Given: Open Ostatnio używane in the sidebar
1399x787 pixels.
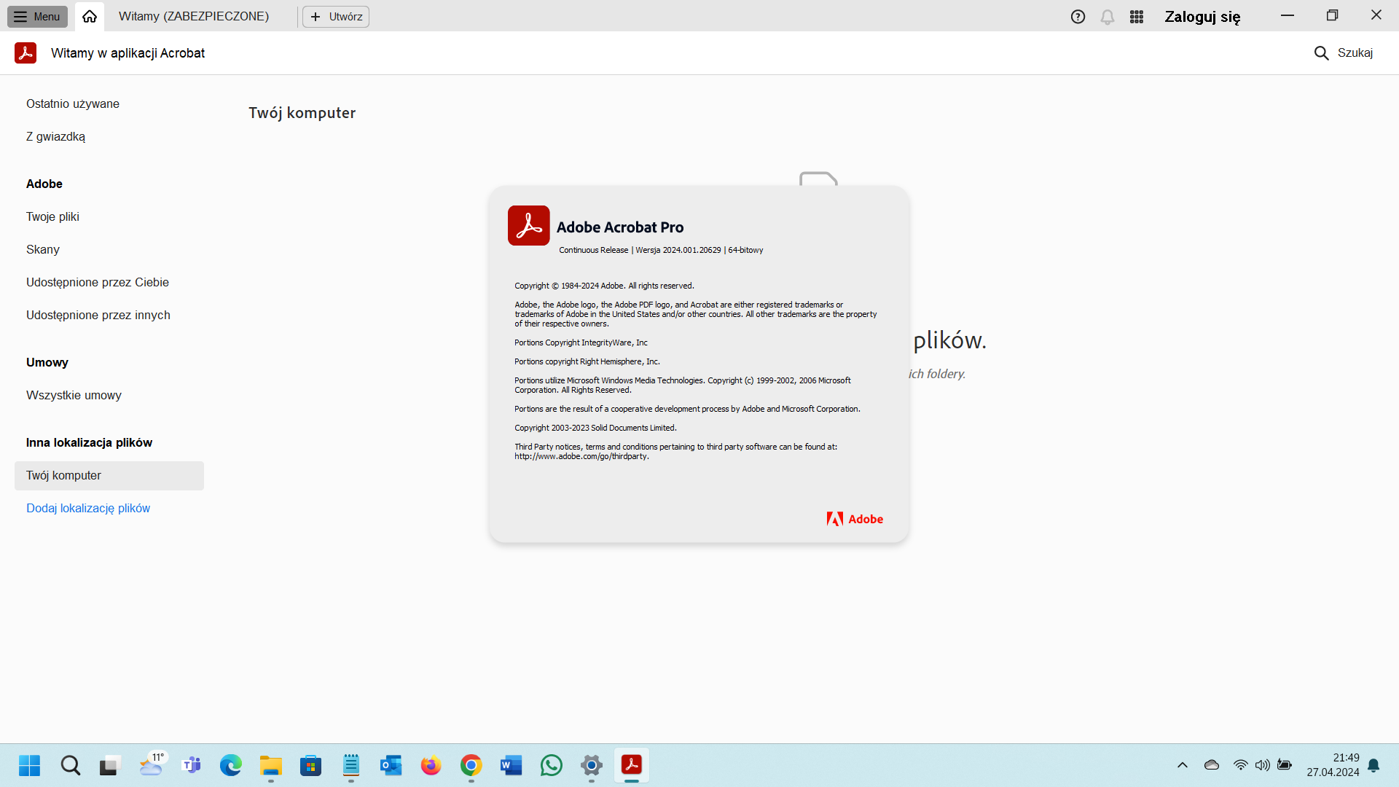Looking at the screenshot, I should 73,103.
